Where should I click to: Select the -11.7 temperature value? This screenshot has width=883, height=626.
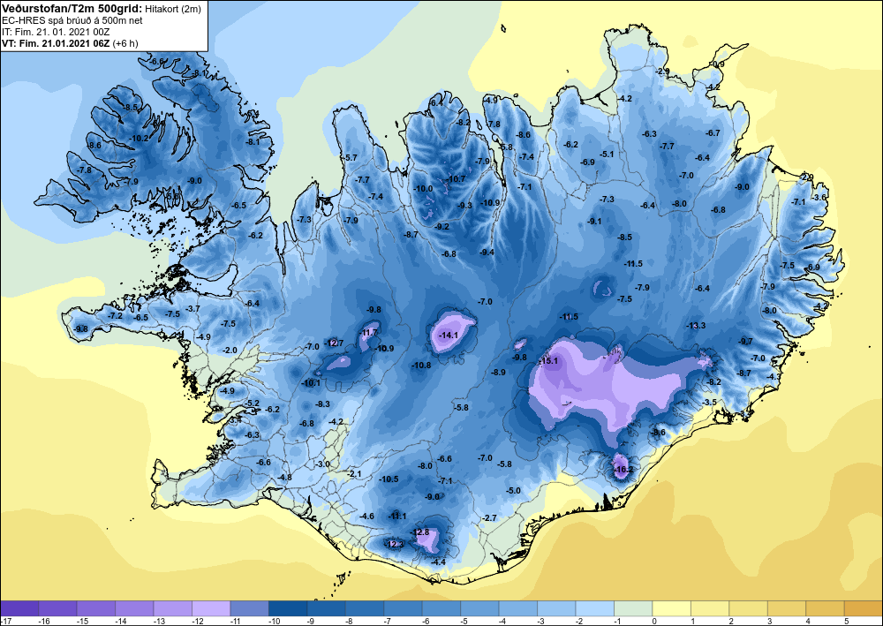pos(369,333)
